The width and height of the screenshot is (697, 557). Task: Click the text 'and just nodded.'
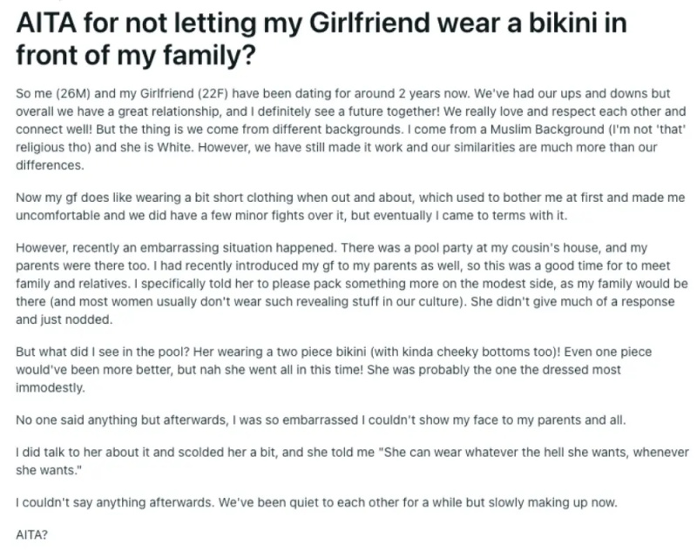click(64, 319)
